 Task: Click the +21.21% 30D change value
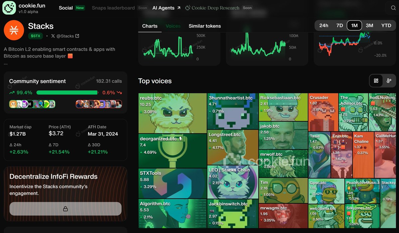pyautogui.click(x=98, y=152)
